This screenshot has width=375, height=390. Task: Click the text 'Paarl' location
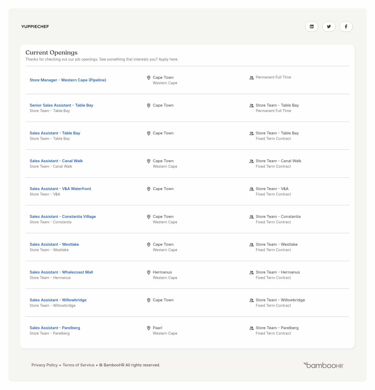(158, 328)
